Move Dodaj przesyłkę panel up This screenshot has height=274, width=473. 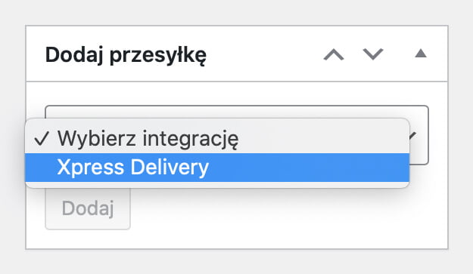334,55
